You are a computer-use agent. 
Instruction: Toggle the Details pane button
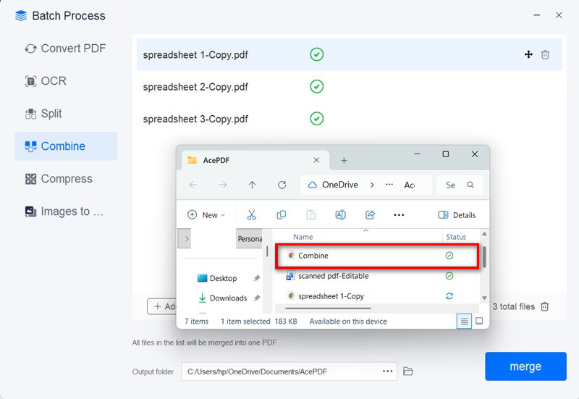tap(457, 215)
